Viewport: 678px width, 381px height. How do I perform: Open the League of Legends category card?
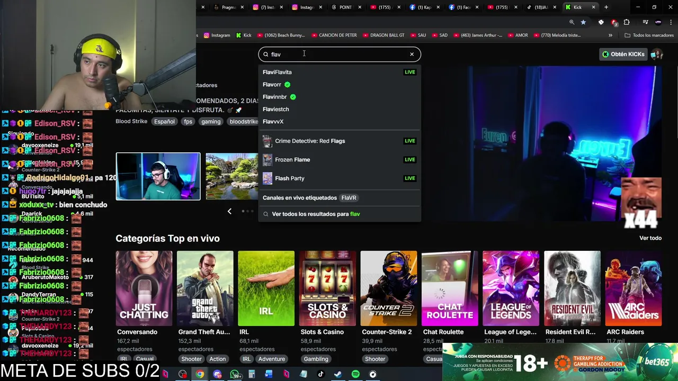(x=511, y=288)
